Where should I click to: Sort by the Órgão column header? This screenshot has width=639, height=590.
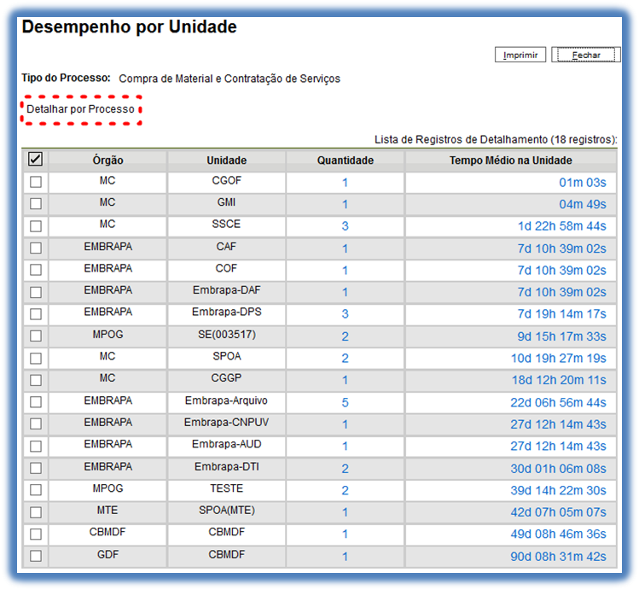[x=107, y=161]
